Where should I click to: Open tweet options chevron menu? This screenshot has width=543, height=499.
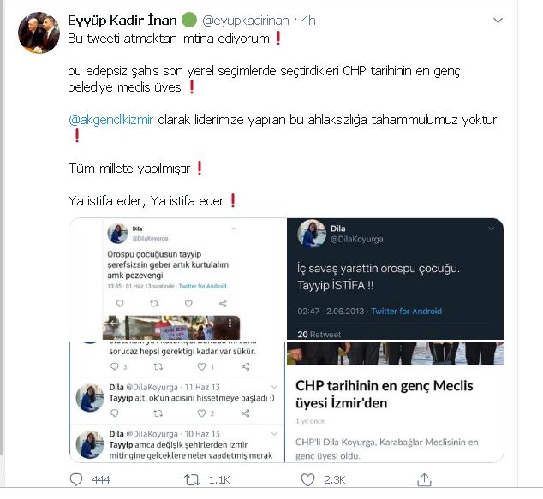click(498, 21)
